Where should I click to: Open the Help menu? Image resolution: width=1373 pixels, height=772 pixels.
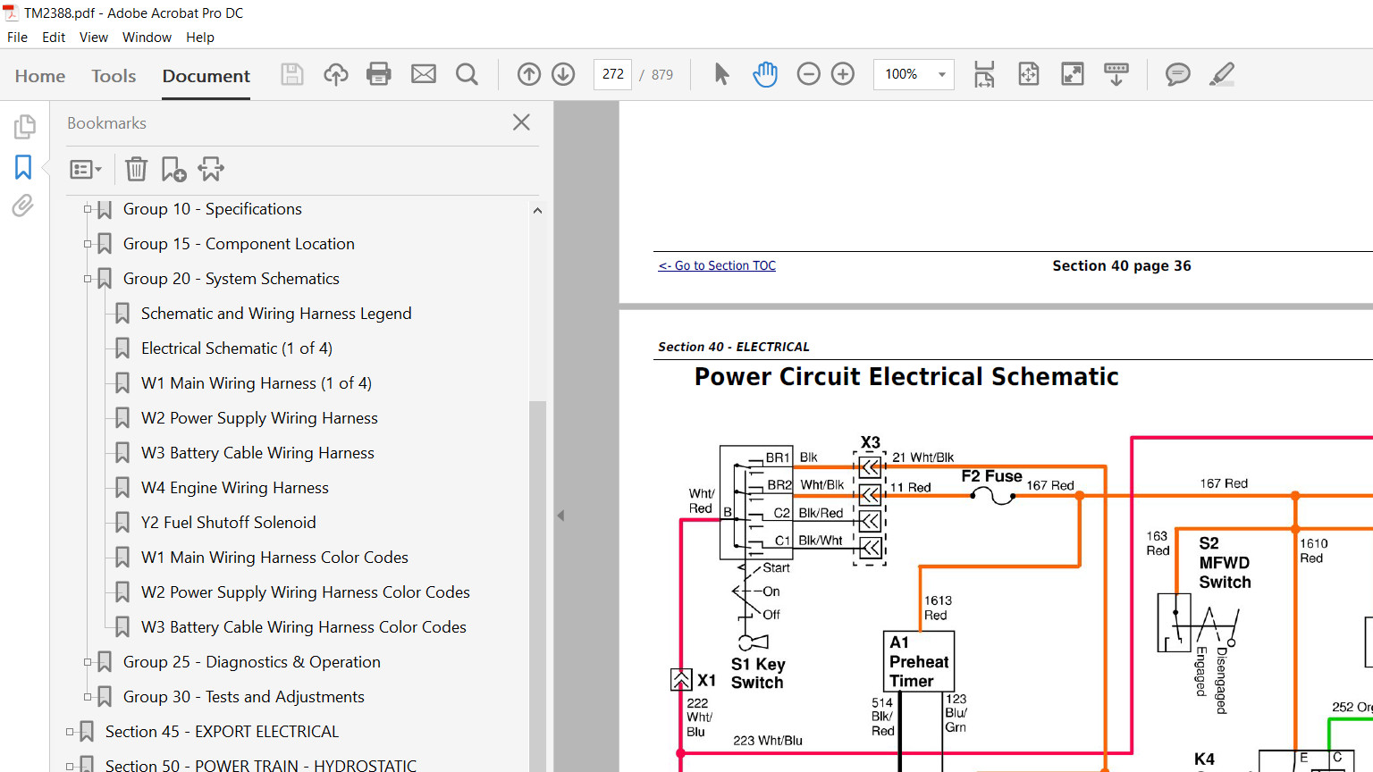pos(200,38)
